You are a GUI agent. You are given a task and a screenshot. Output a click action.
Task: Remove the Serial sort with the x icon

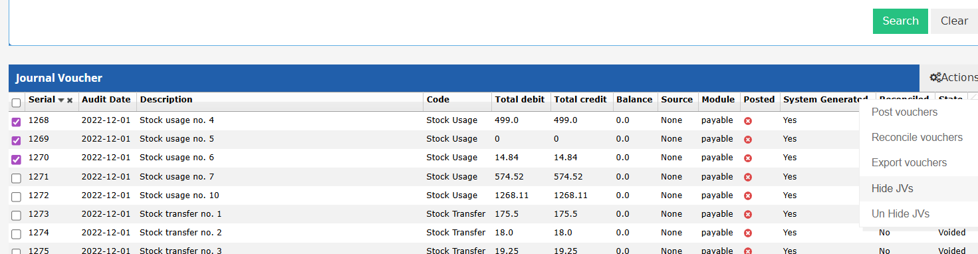(70, 100)
